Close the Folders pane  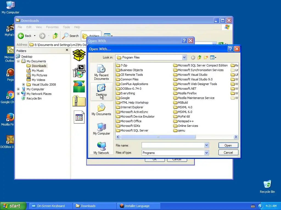pos(67,50)
